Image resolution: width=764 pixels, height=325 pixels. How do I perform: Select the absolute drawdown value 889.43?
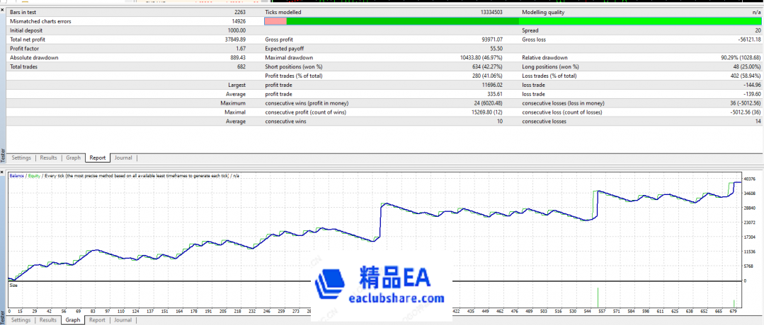[238, 57]
